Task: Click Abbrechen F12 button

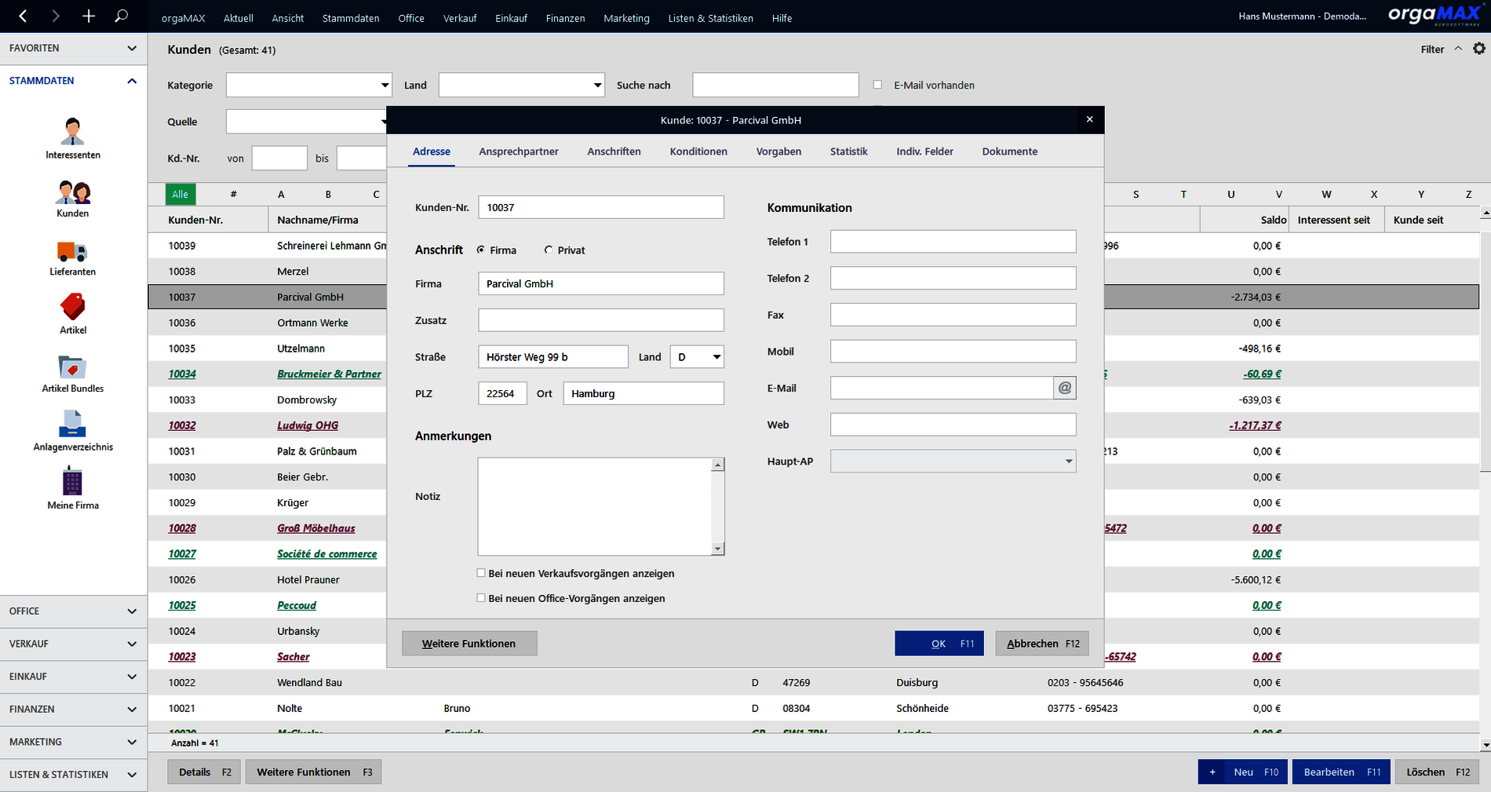Action: (1042, 644)
